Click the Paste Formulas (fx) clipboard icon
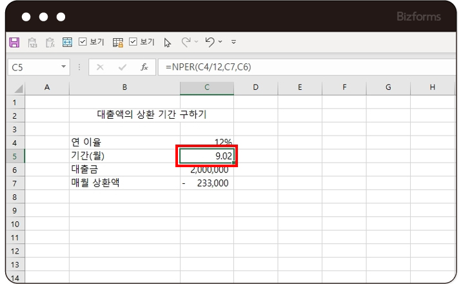 (x=50, y=43)
